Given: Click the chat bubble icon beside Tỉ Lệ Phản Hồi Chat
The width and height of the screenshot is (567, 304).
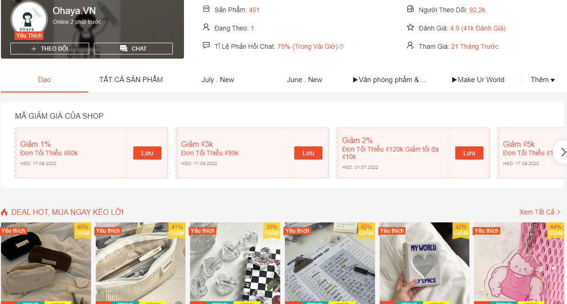Looking at the screenshot, I should point(206,46).
